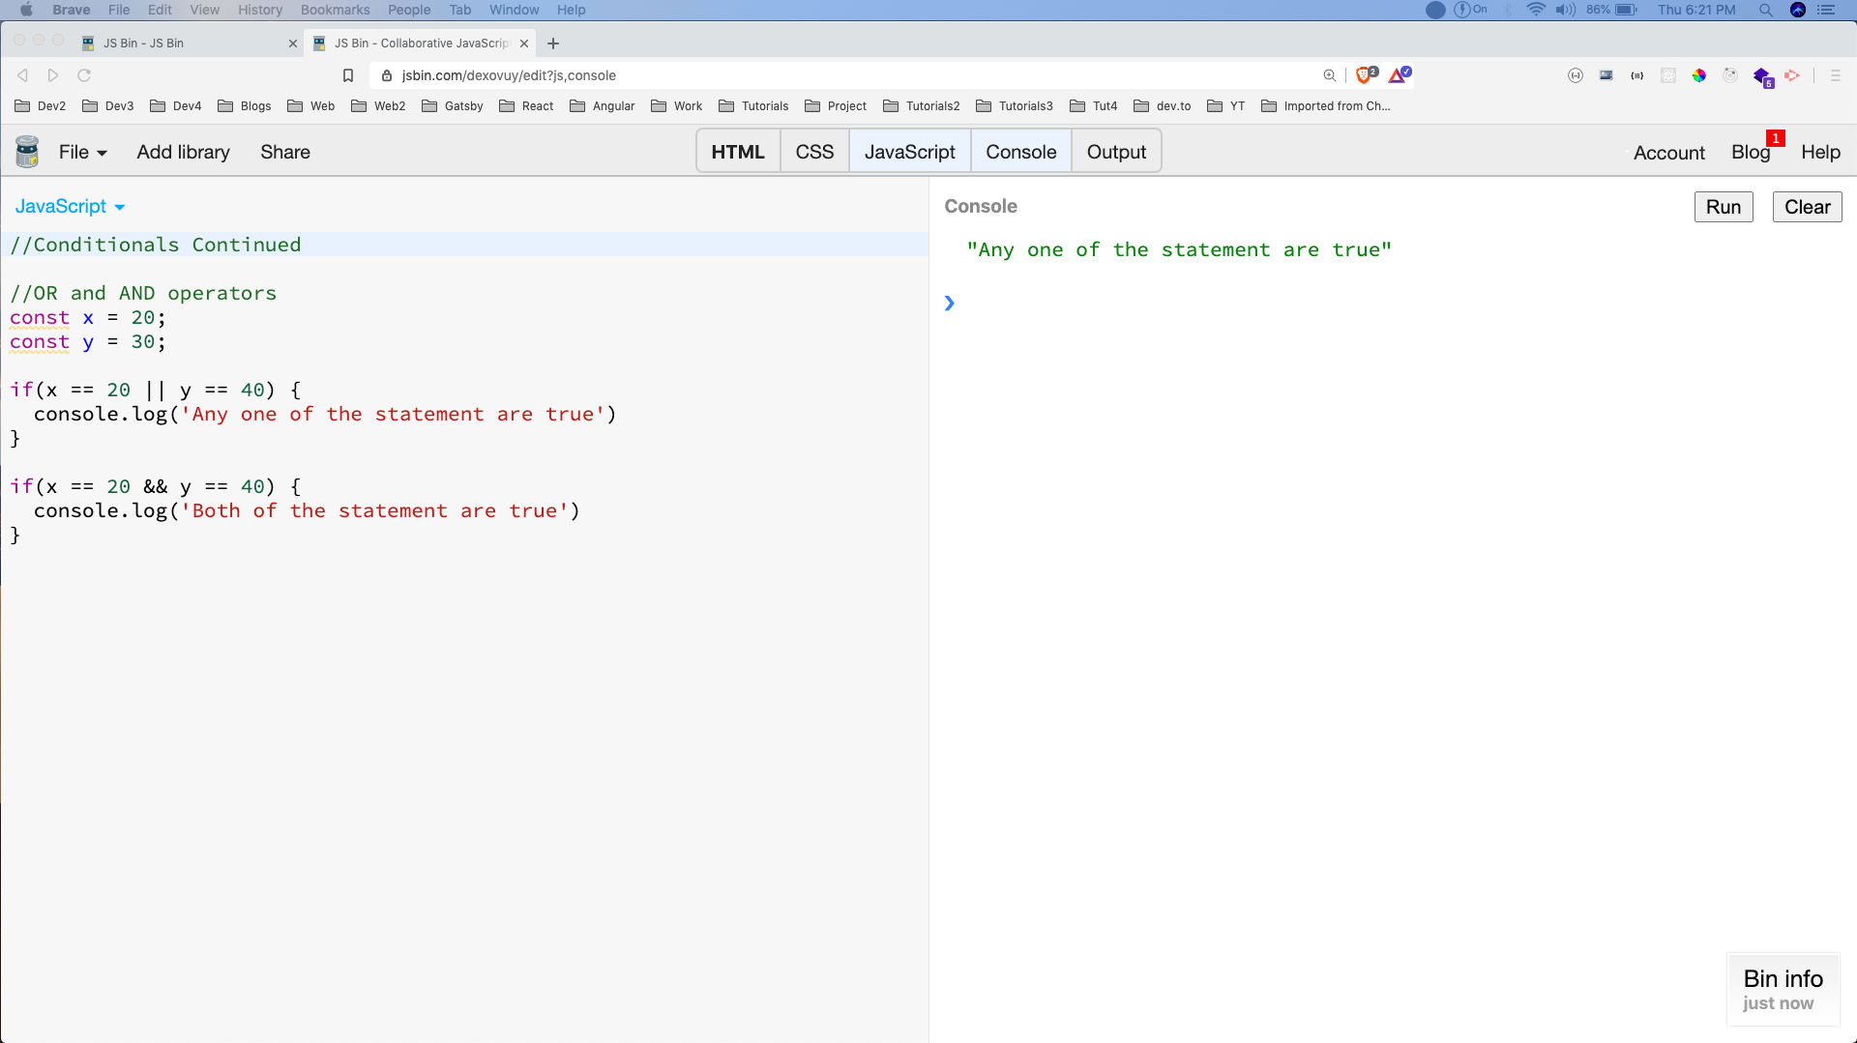Click the Wi-Fi status icon

click(x=1536, y=10)
